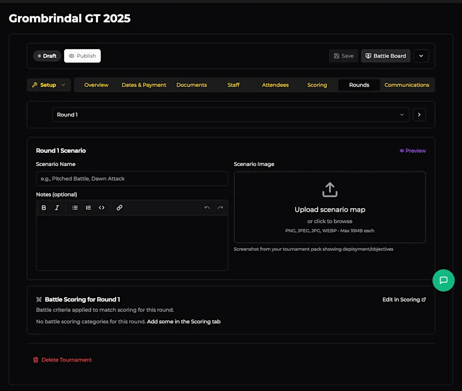The height and width of the screenshot is (391, 462).
Task: Go to the Attendees tab
Action: 275,85
